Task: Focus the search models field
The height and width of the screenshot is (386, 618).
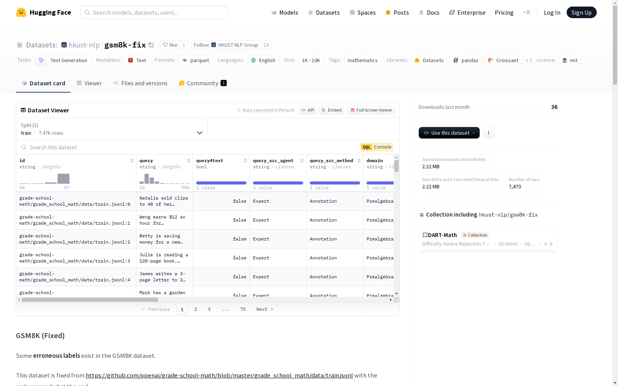Action: click(x=154, y=12)
